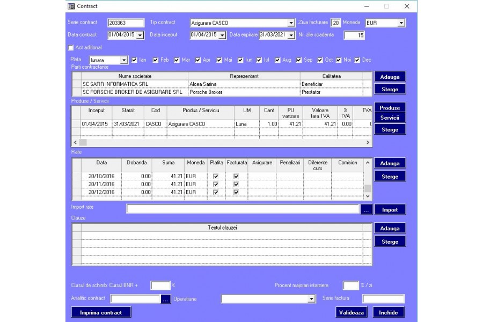Viewport: 483px width, 322px height.
Task: Click the Import rate path field
Action: pos(243,209)
